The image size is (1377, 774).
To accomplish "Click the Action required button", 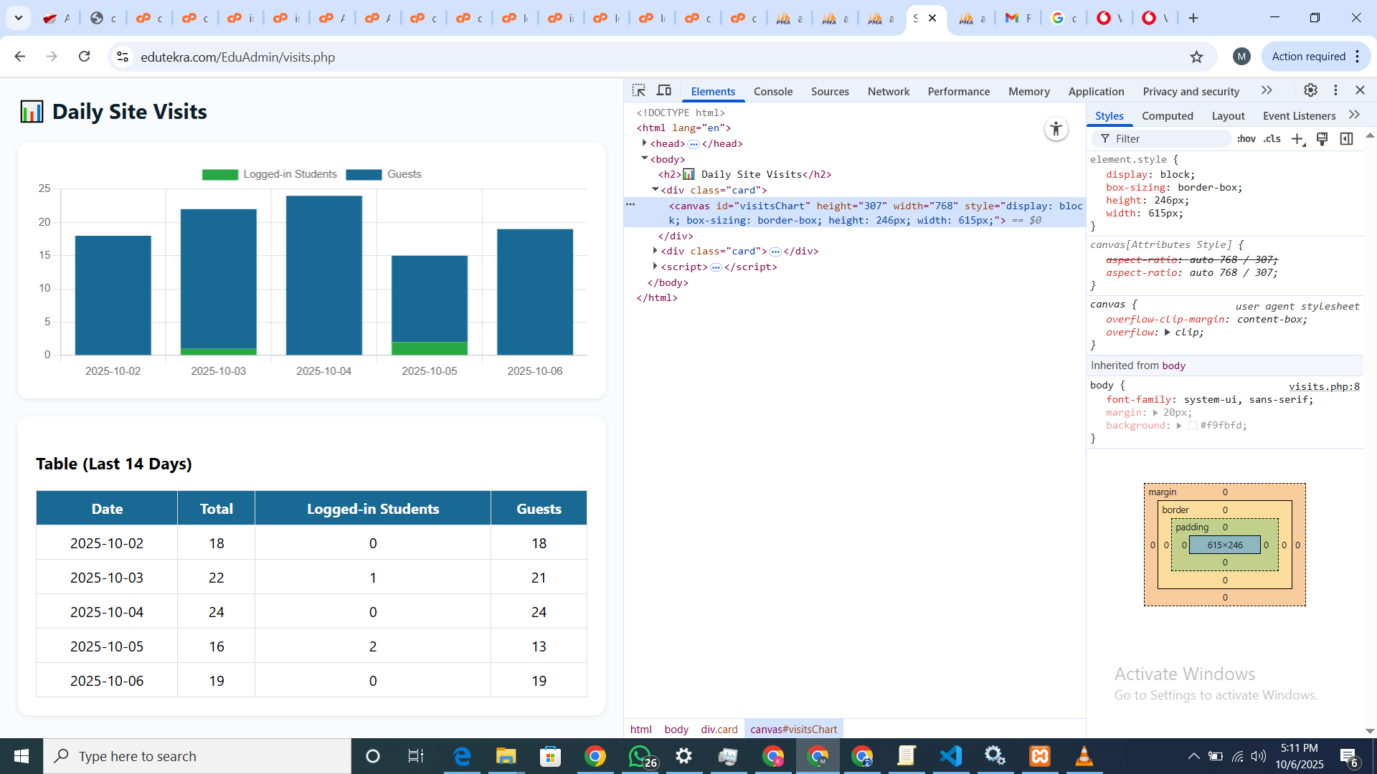I will [x=1308, y=57].
